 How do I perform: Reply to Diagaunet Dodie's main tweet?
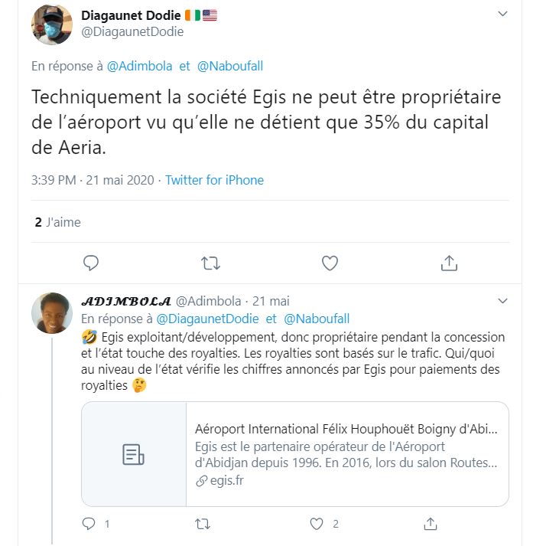point(91,263)
